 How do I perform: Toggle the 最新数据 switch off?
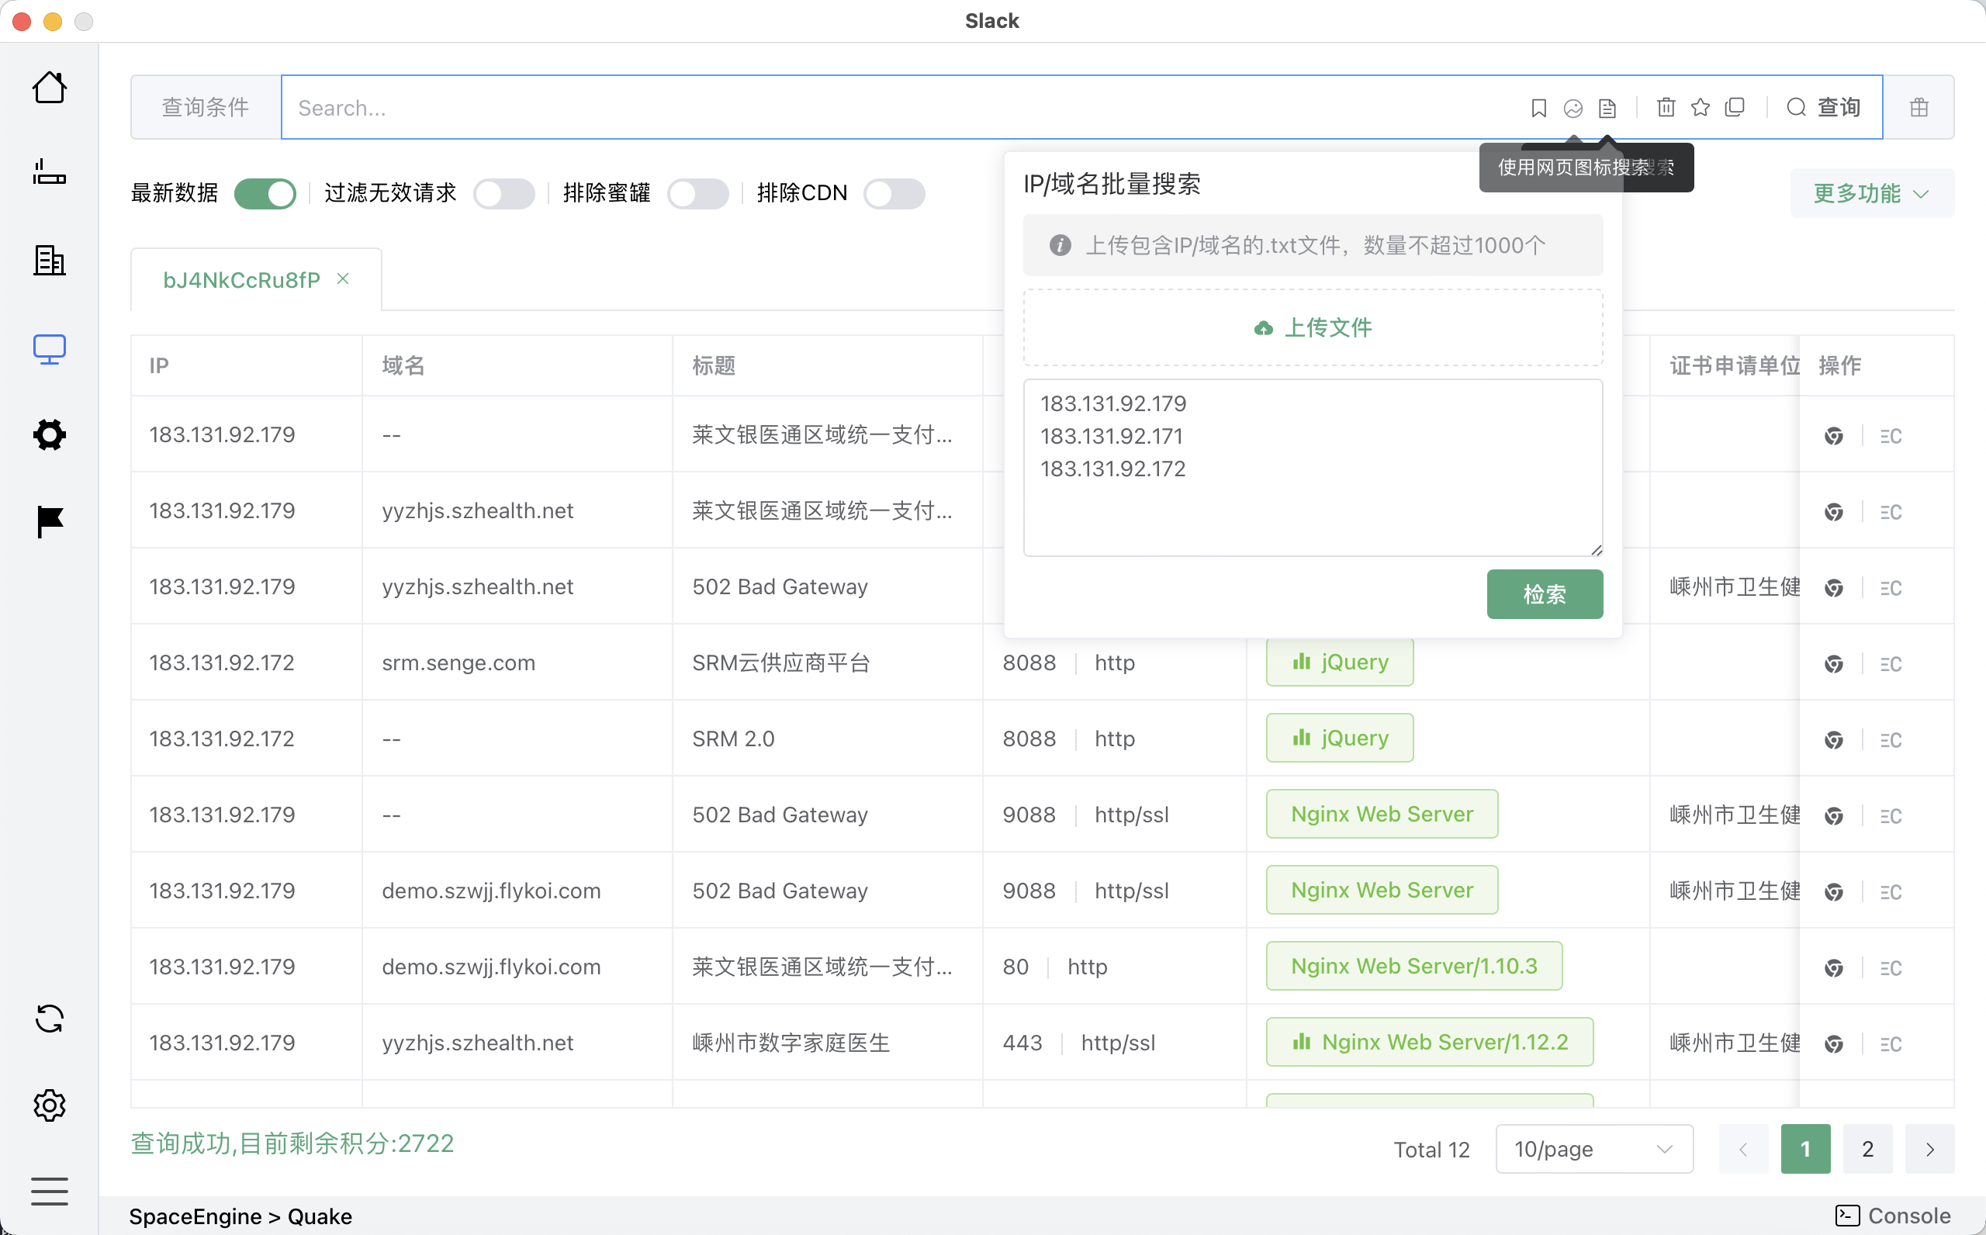point(265,194)
